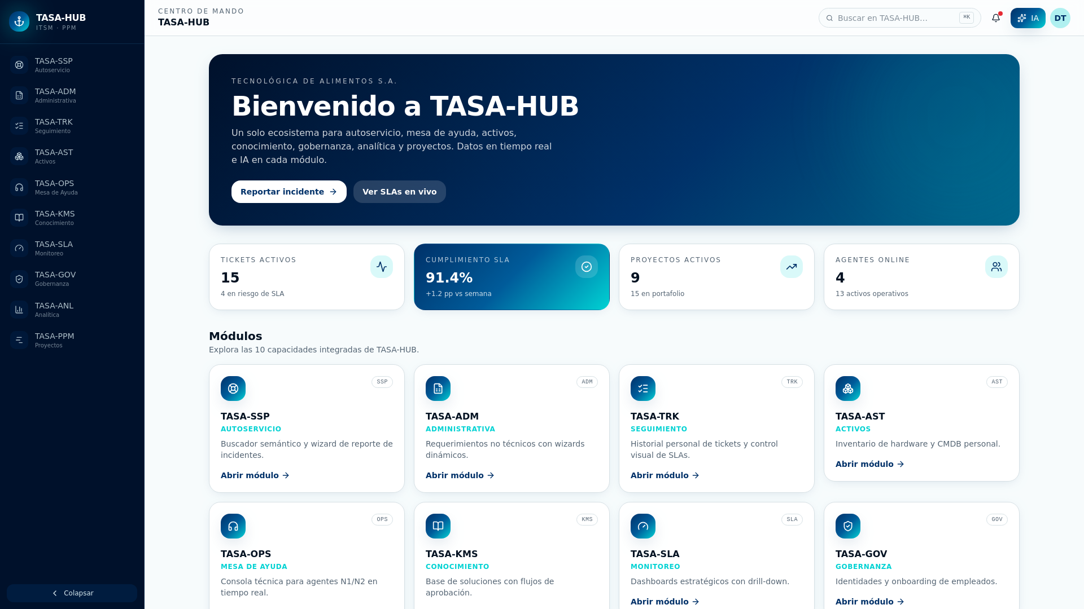Click the KMS badge on the TASA-KMS card
This screenshot has height=609, width=1084.
pos(587,519)
